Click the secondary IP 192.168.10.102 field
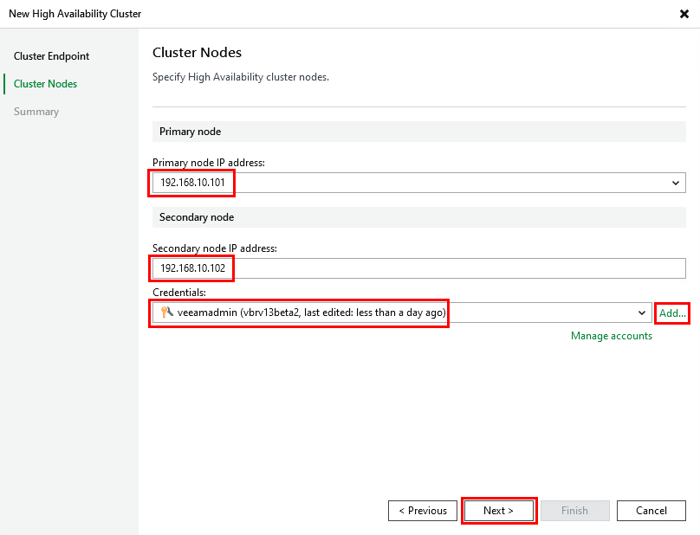The height and width of the screenshot is (535, 700). tap(193, 268)
